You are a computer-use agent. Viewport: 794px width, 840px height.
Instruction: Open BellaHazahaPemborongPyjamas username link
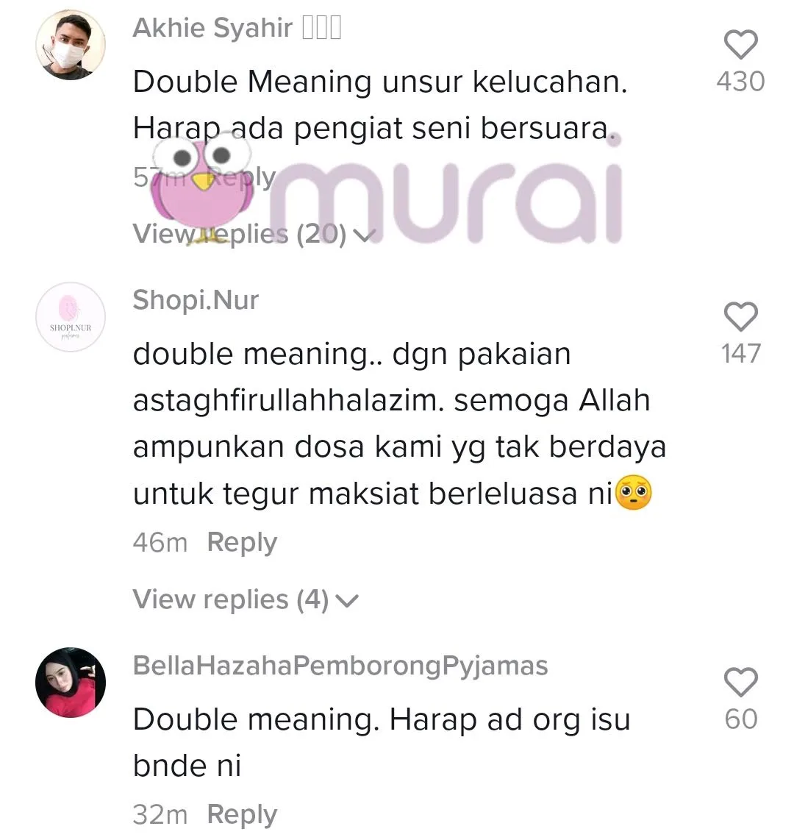(340, 666)
